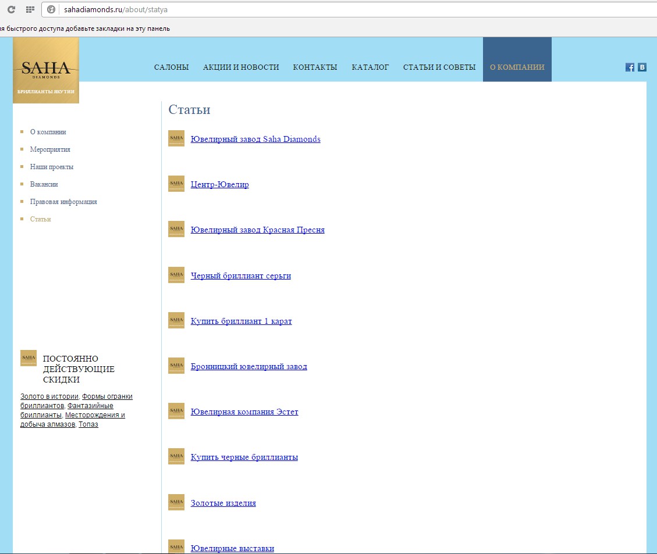This screenshot has height=554, width=657.
Task: Open sidebar link О компании
Action: (48, 132)
